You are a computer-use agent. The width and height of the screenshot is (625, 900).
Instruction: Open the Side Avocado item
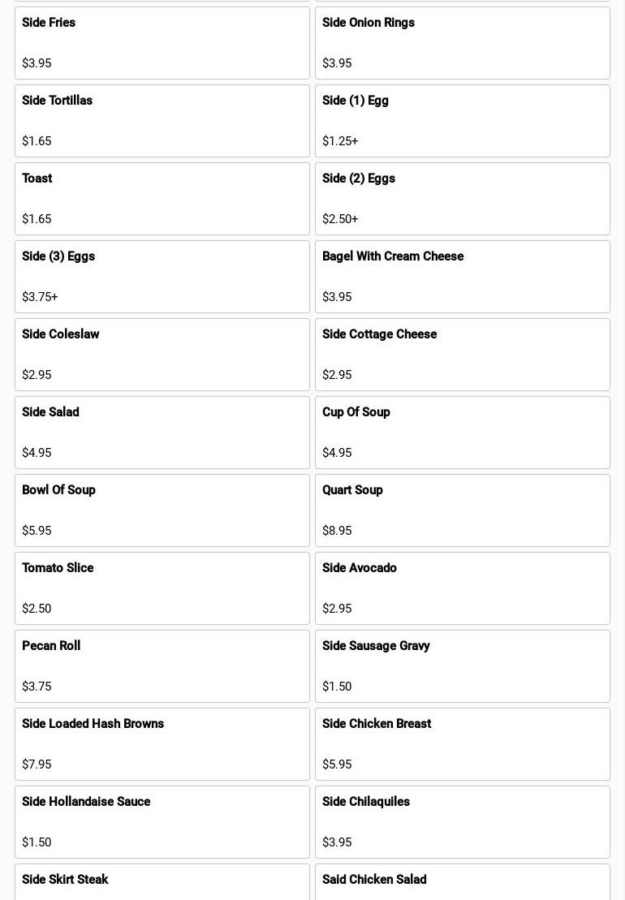click(x=462, y=588)
